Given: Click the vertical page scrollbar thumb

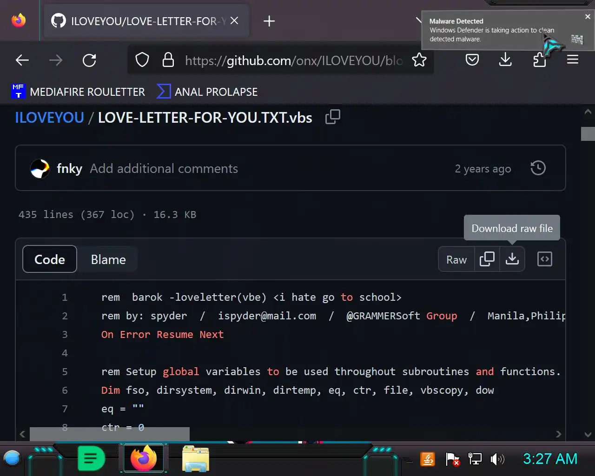Looking at the screenshot, I should [588, 133].
